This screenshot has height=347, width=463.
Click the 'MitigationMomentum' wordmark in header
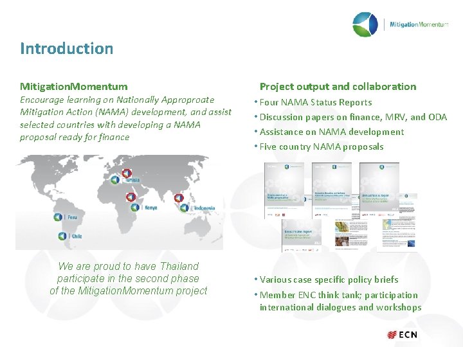coord(419,24)
